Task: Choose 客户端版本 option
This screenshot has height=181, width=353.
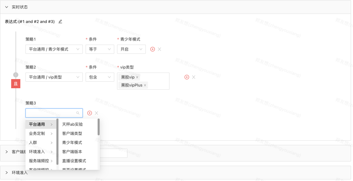Action: click(78, 152)
